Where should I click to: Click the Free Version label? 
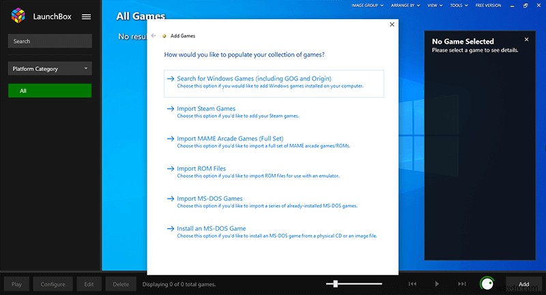tap(488, 5)
